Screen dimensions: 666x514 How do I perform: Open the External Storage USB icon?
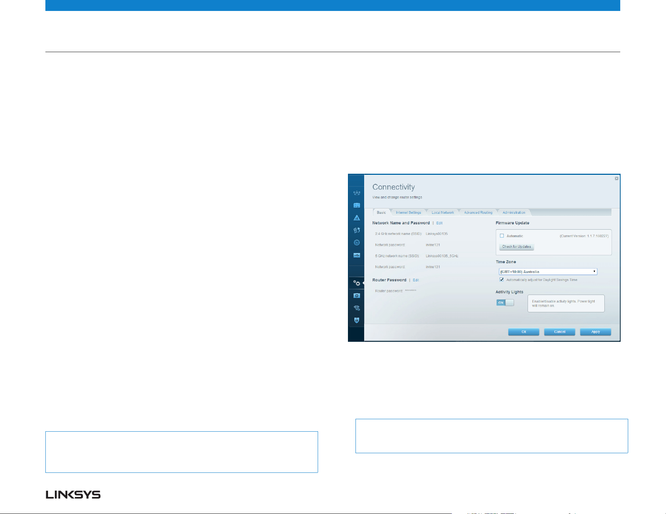click(357, 255)
